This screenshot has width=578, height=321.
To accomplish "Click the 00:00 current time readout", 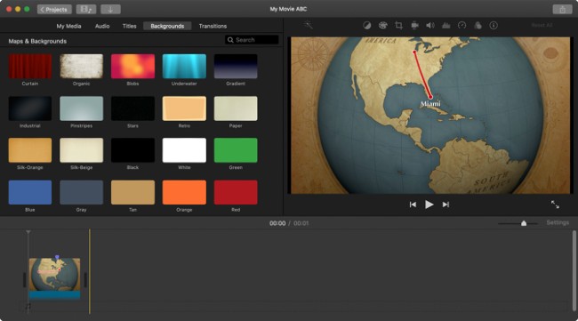I will (277, 223).
